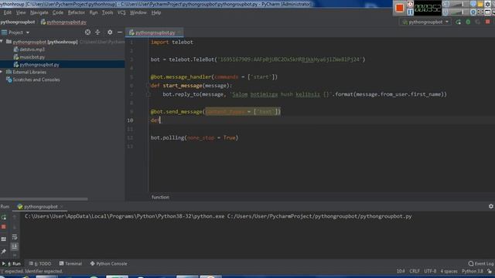Open the Tools menu
This screenshot has height=278, width=495.
[108, 12]
